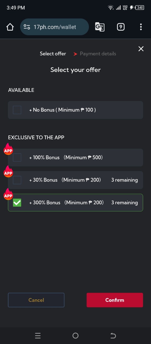Close the offer dialog with X
151x344 pixels.
click(141, 49)
